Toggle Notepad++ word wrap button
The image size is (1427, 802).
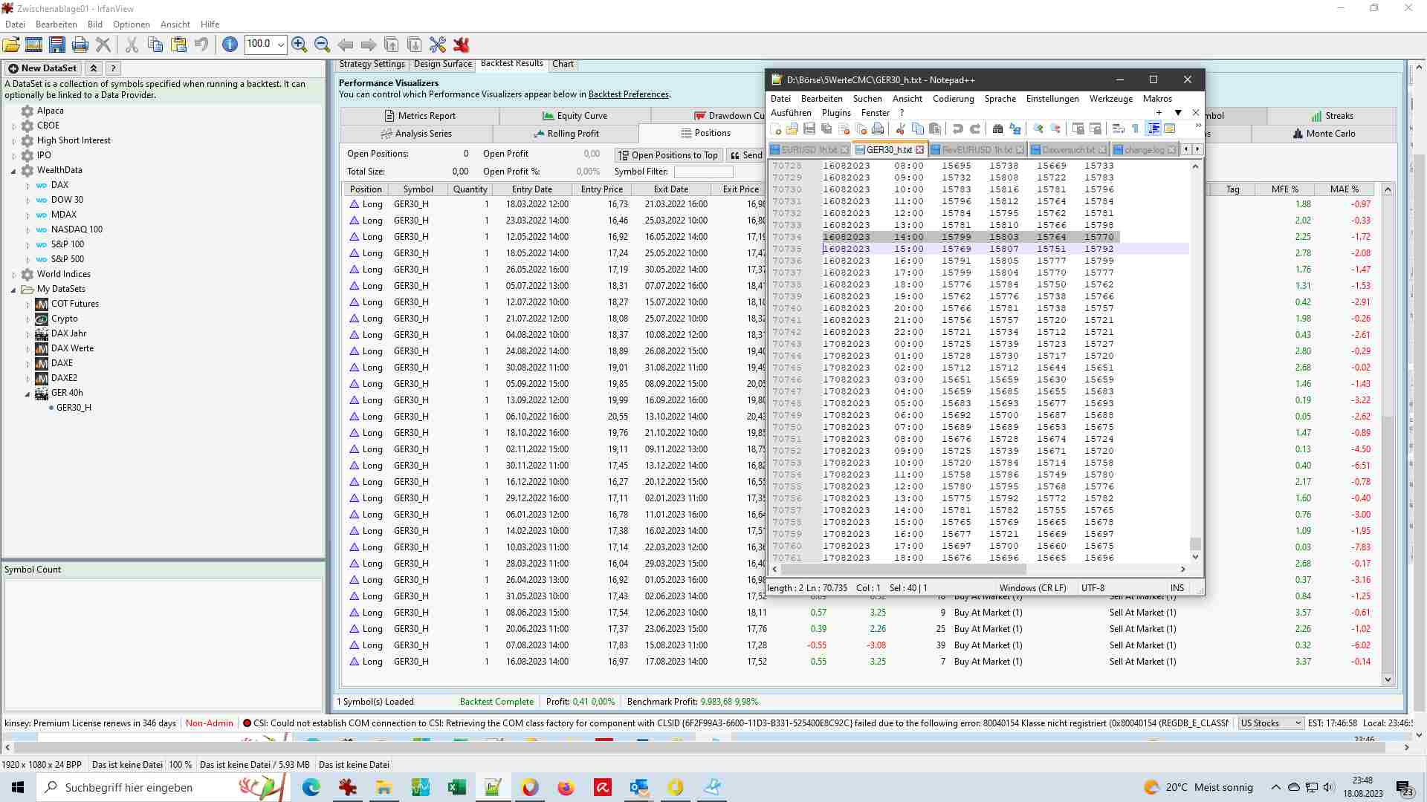click(1119, 129)
